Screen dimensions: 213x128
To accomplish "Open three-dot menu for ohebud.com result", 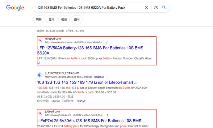I will 107,42.
